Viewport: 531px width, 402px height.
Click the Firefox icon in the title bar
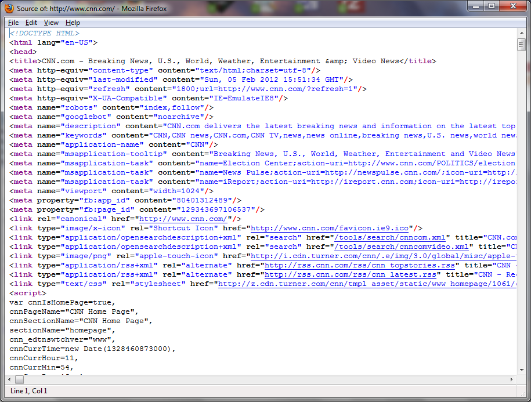pyautogui.click(x=9, y=8)
